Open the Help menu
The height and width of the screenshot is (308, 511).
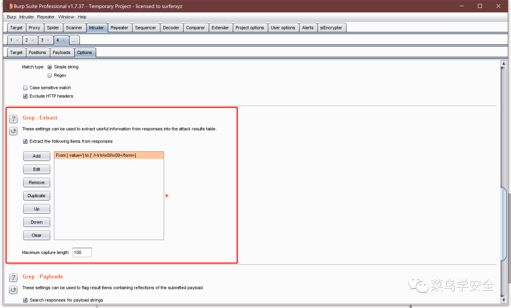click(x=82, y=17)
